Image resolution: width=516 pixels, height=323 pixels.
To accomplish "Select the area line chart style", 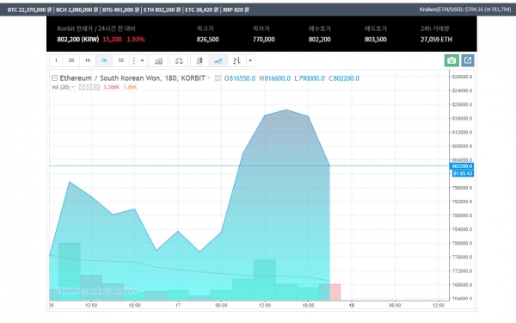I will pyautogui.click(x=218, y=60).
